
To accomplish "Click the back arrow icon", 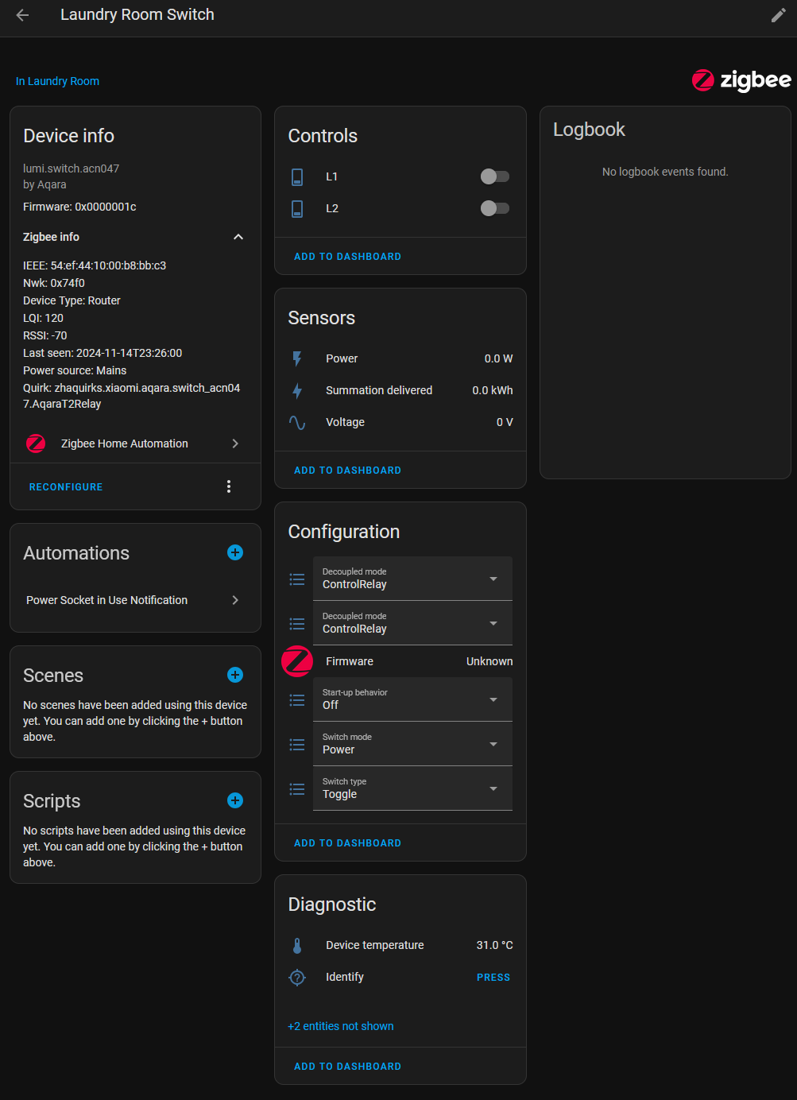I will pos(22,15).
